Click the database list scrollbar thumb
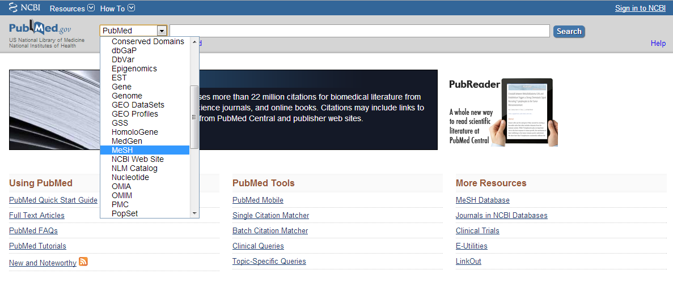 [194, 117]
